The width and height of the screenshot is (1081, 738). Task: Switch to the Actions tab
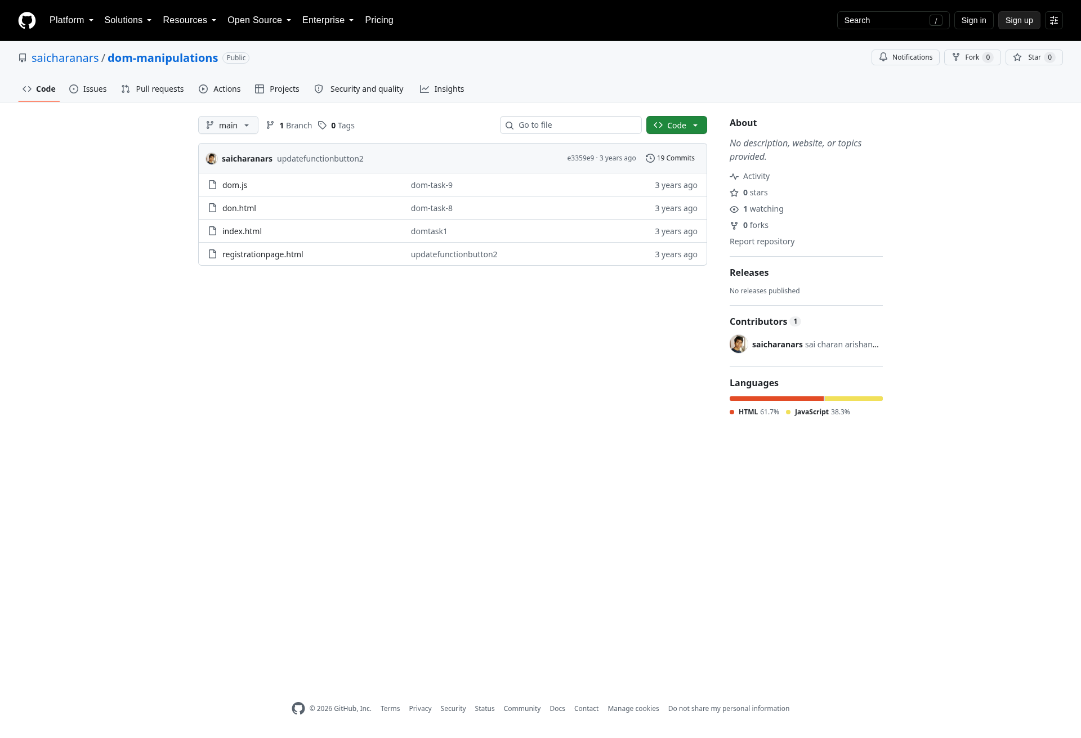click(220, 89)
